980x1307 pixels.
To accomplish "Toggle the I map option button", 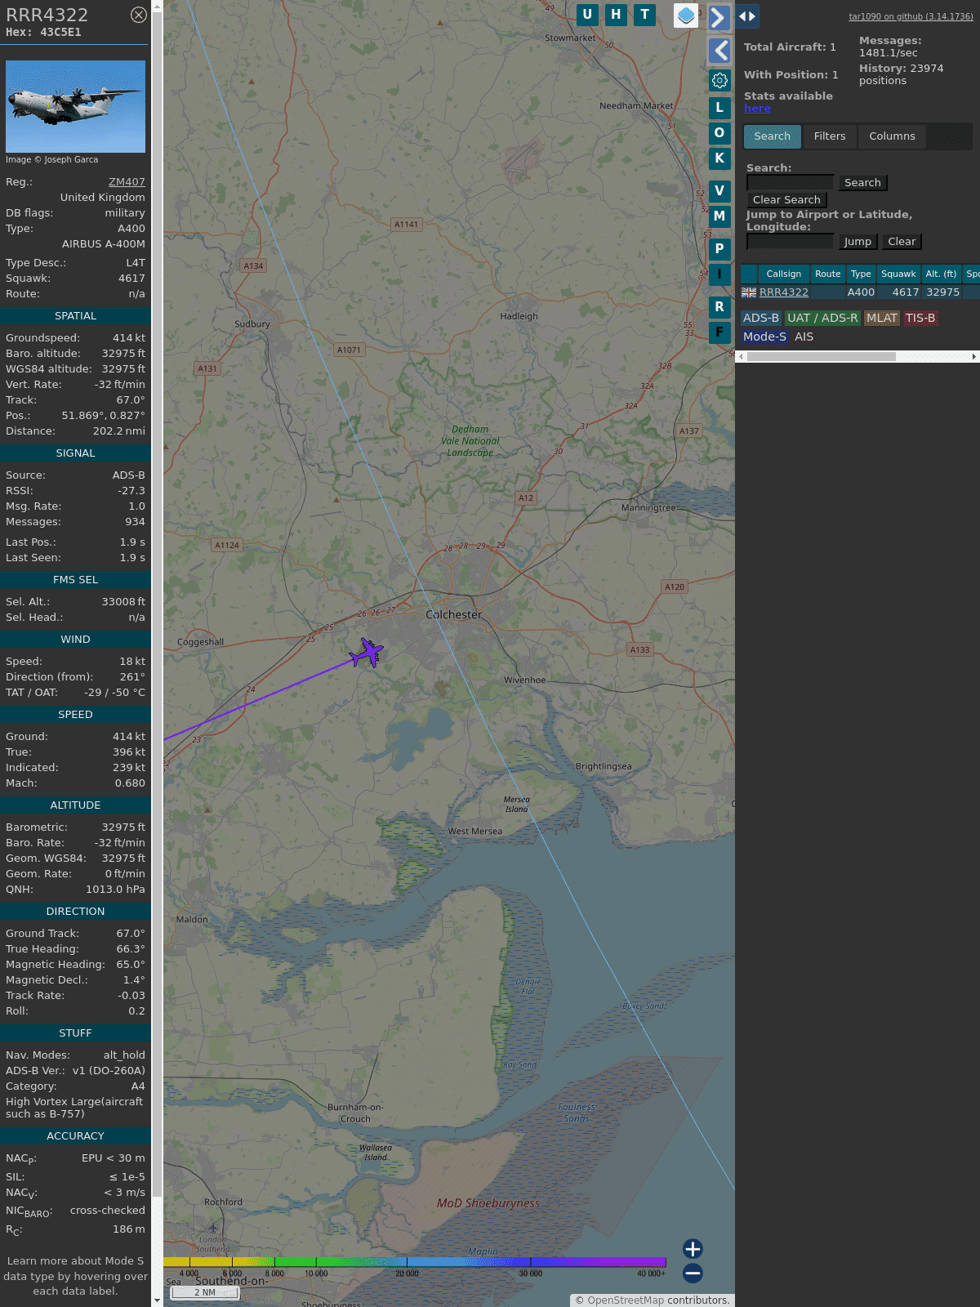I will [x=719, y=274].
